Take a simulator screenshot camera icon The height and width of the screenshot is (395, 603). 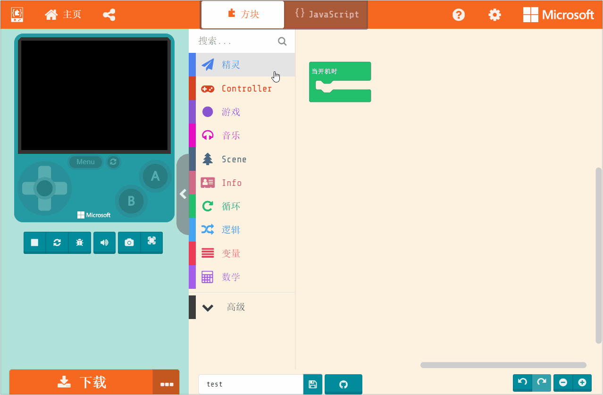[x=129, y=243]
